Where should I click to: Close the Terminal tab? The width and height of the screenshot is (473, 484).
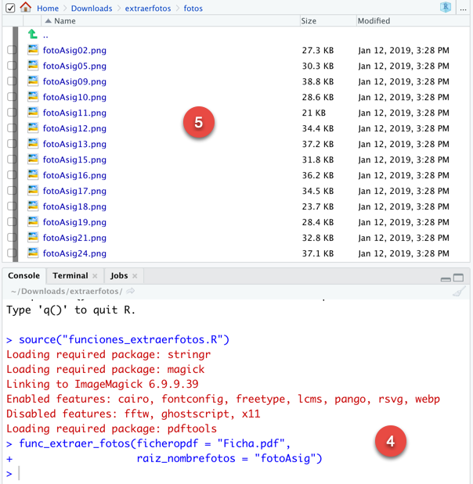coord(95,276)
